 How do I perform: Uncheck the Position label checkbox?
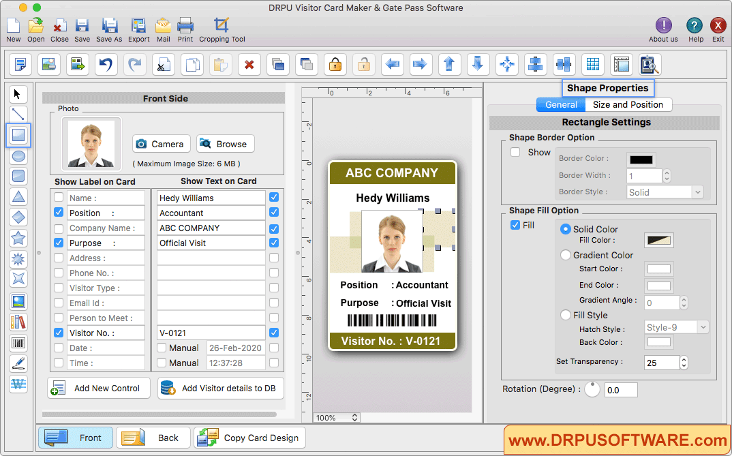pyautogui.click(x=59, y=213)
